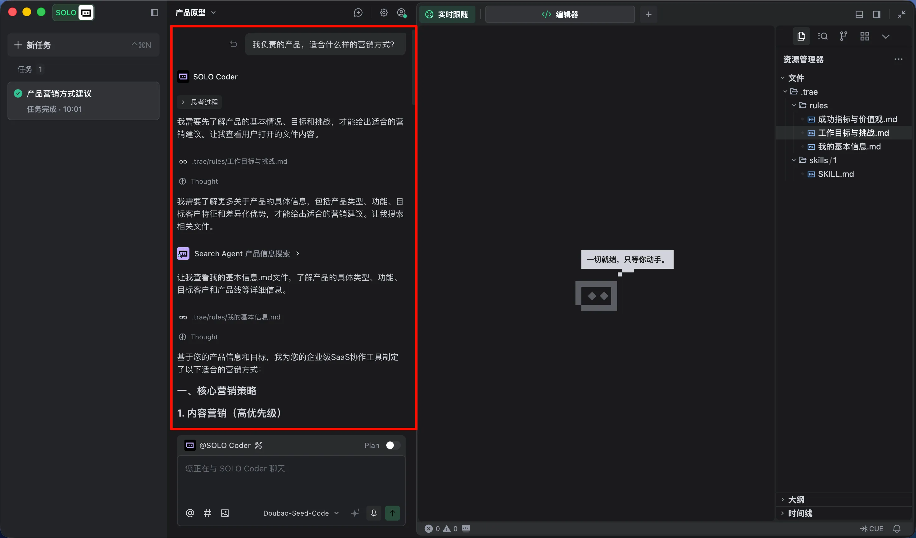Toggle the bottom panel visibility icon

(859, 15)
